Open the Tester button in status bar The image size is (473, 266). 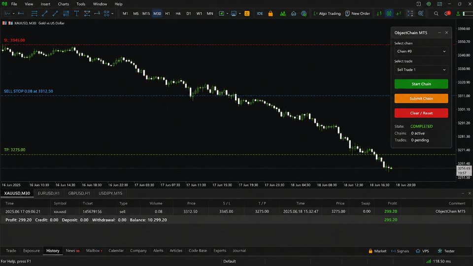coord(446,251)
